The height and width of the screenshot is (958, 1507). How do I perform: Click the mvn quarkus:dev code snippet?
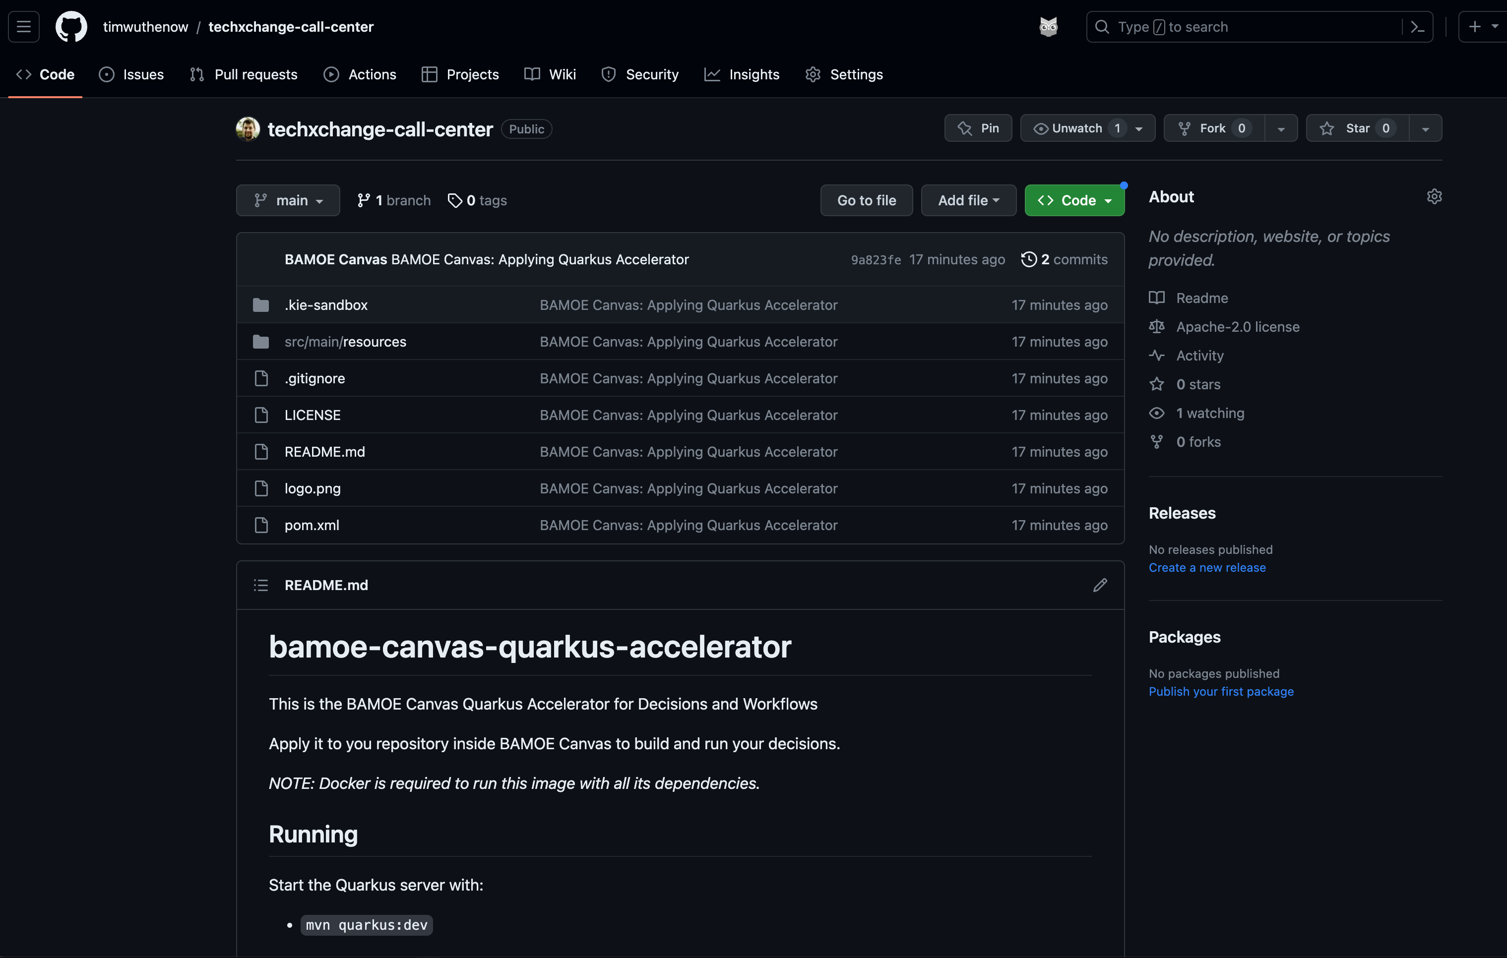click(x=367, y=925)
